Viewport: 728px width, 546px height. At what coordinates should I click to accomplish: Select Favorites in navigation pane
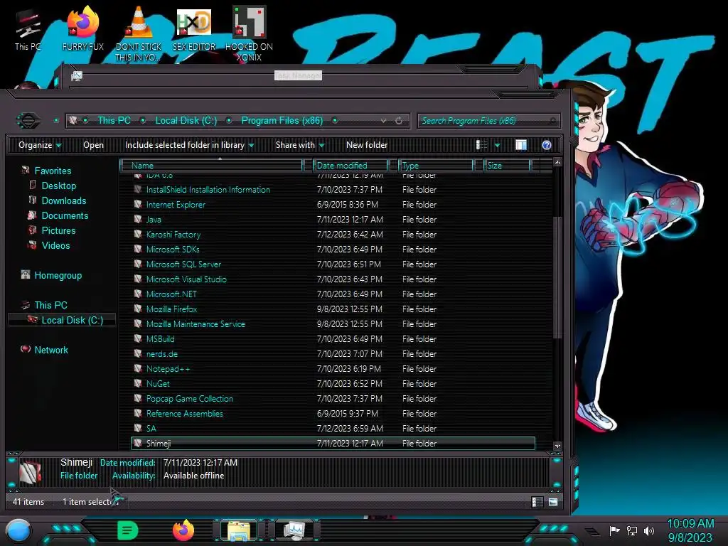click(x=53, y=171)
